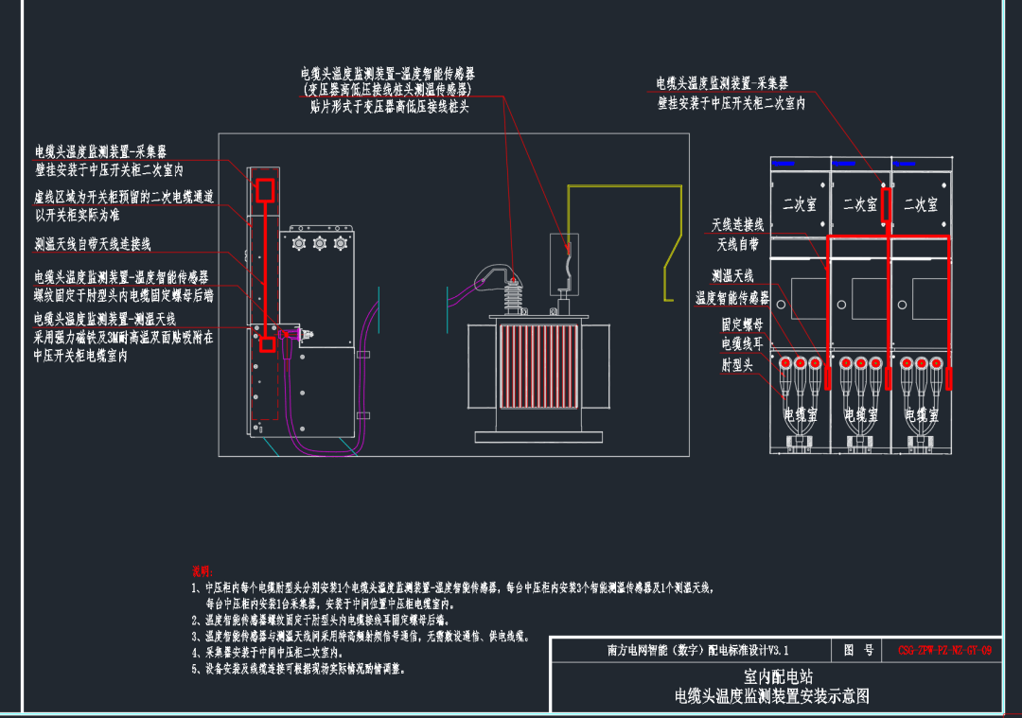Screen dimensions: 1022x718
Task: Click the drawing number CSG-ZPW-PZ-NZ-GY-09
Action: pos(944,650)
